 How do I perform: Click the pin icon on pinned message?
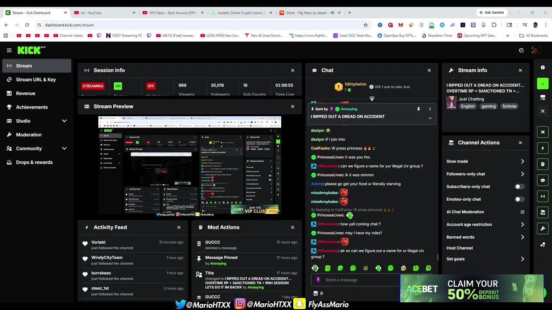pyautogui.click(x=418, y=109)
